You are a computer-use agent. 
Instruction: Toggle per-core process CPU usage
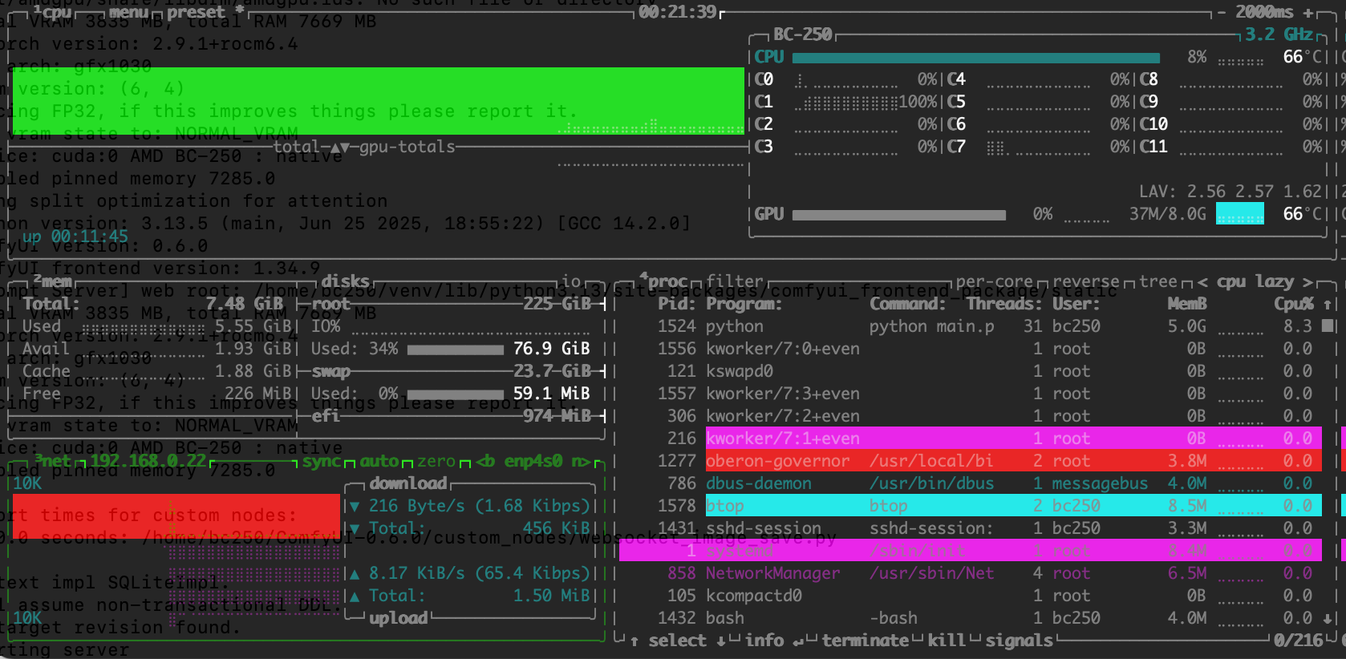pos(995,281)
